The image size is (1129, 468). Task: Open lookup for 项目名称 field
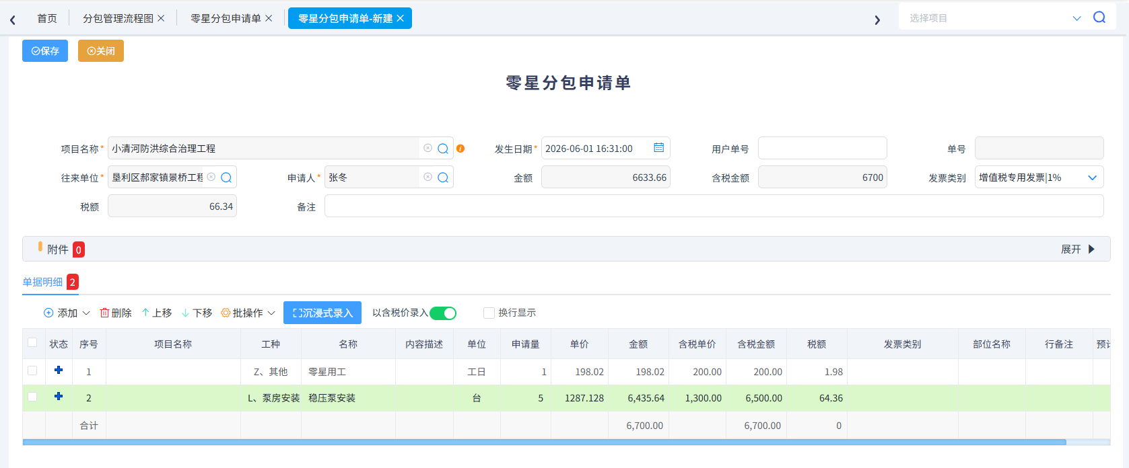pos(443,149)
